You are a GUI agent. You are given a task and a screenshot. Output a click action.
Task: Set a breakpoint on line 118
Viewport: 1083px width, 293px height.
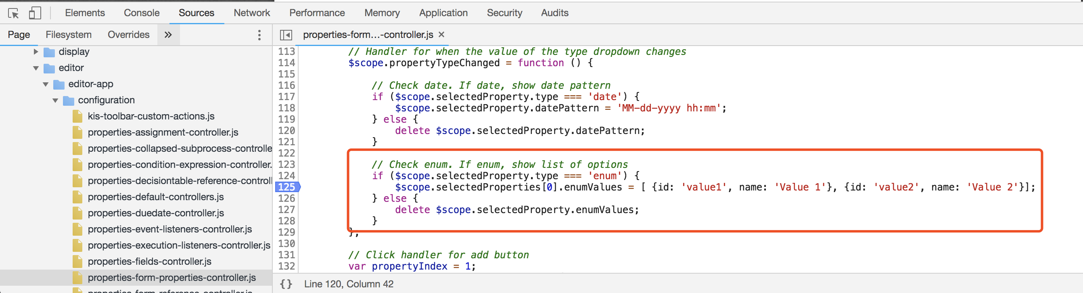pos(287,108)
